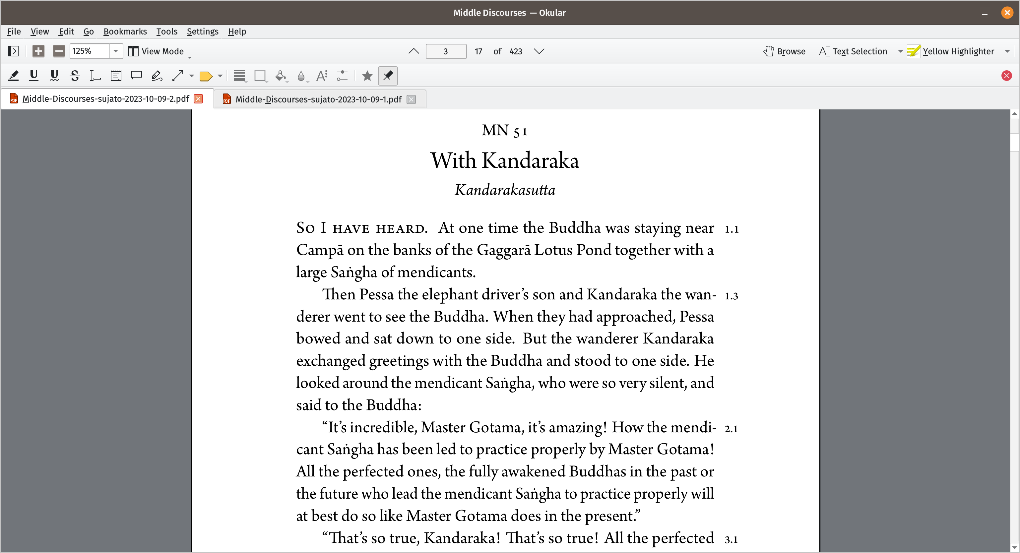
Task: Select the Freehand Line drawing tool
Action: coord(157,76)
